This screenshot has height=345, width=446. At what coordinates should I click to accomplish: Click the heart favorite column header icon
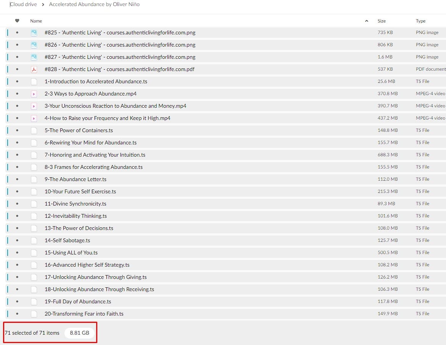[17, 21]
